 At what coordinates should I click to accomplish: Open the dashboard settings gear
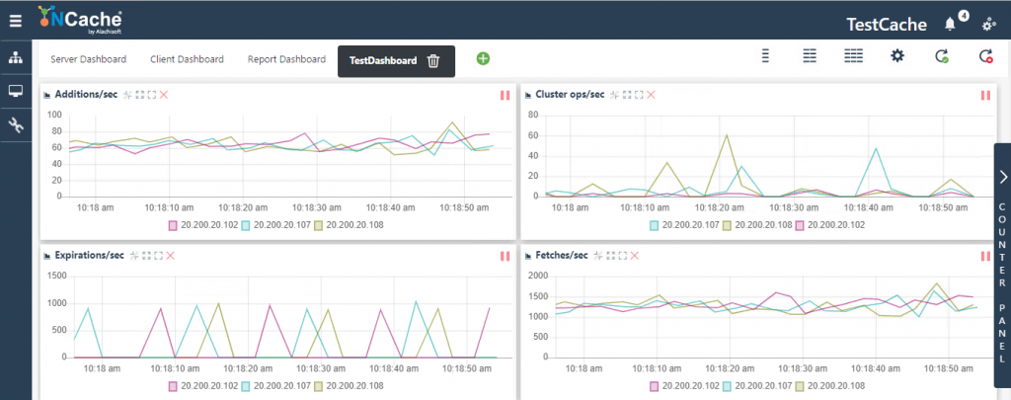(897, 56)
